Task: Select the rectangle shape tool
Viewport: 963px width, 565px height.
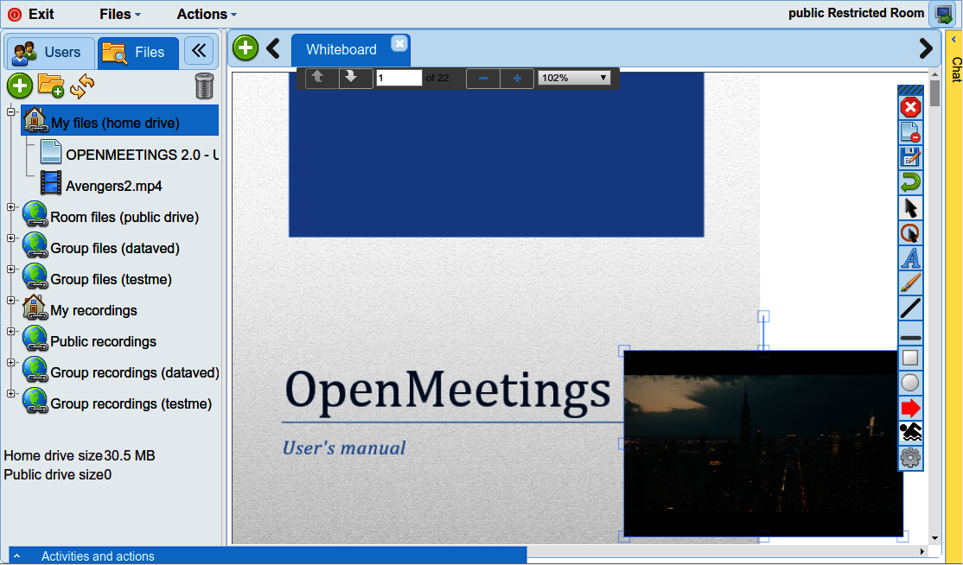Action: pyautogui.click(x=910, y=358)
